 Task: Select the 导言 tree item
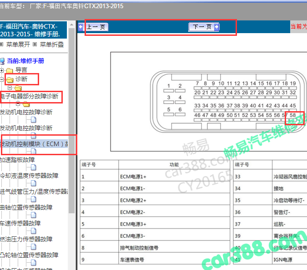click(21, 70)
